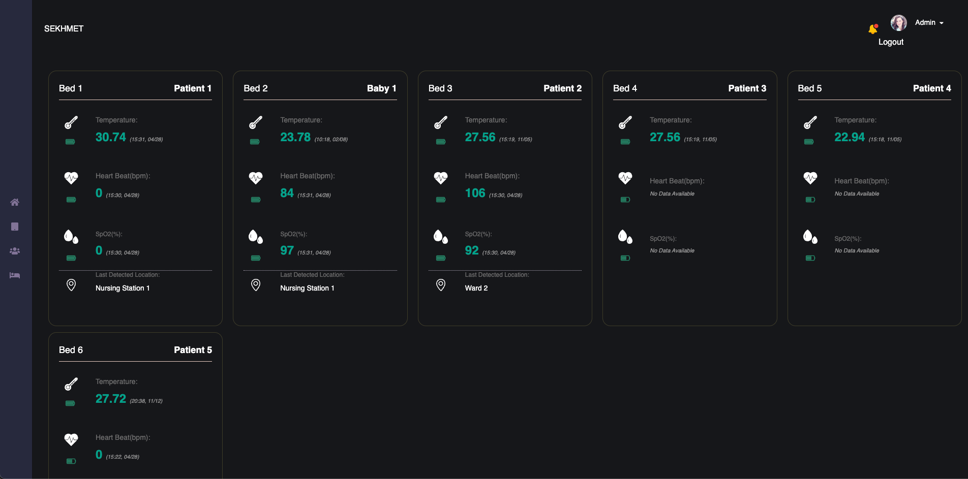Select the Devices icon in the sidebar

(15, 227)
